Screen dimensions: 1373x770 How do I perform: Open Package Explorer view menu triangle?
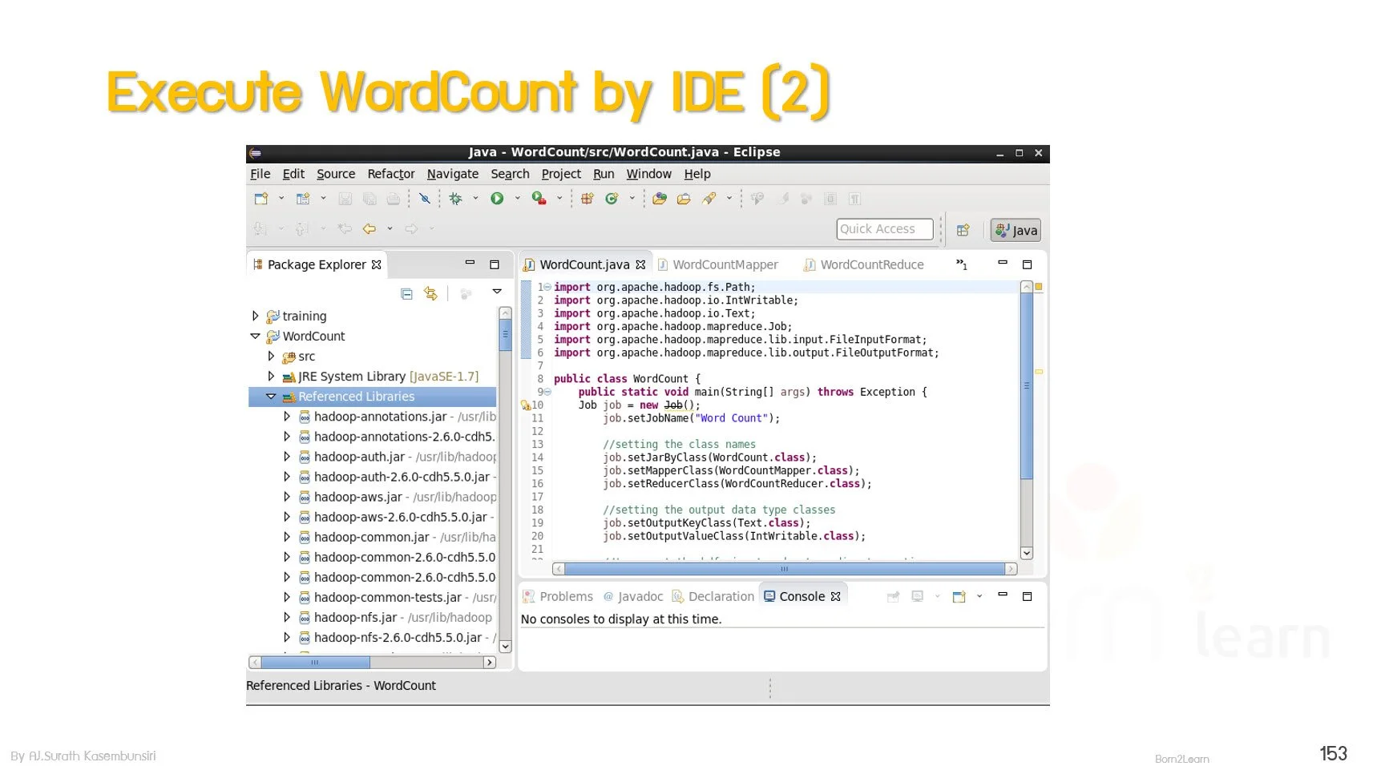(x=497, y=292)
